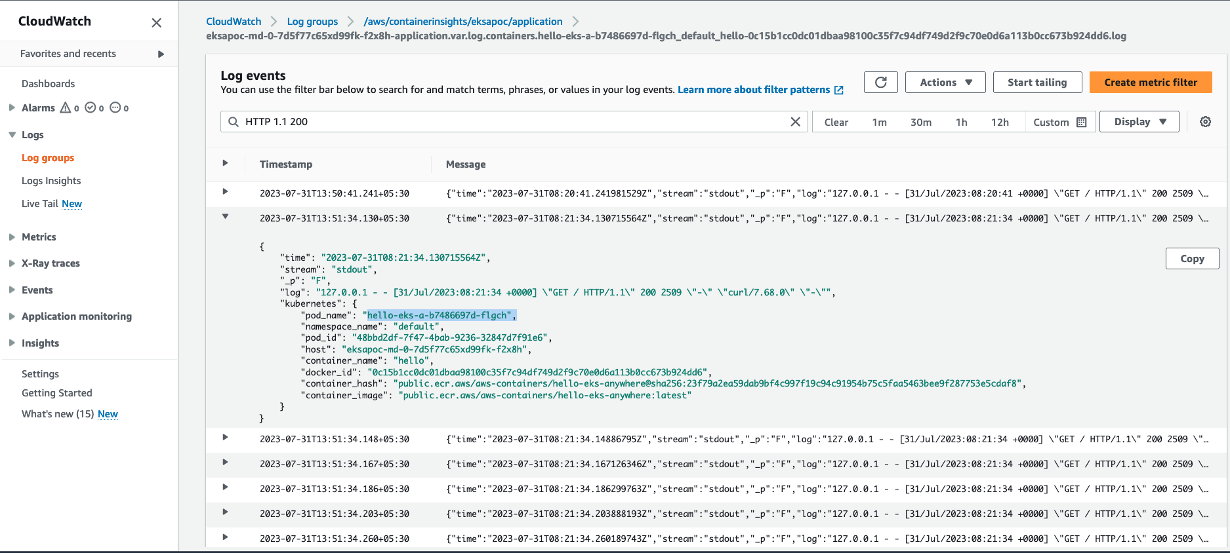
Task: Click the Start tailing button
Action: (1037, 83)
